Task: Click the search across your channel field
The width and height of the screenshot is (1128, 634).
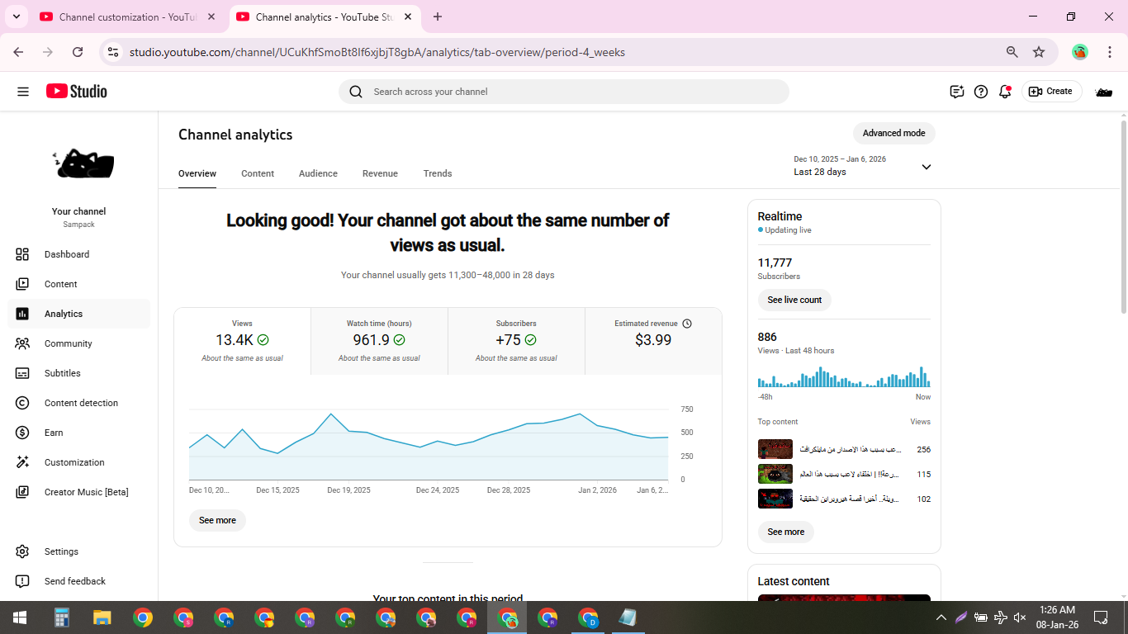Action: [x=570, y=92]
